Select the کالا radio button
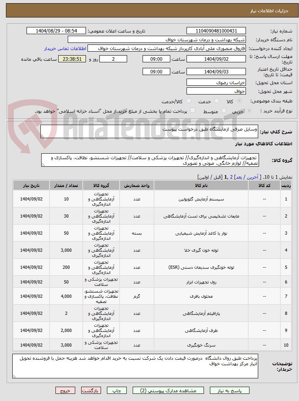This screenshot has height=401, width=299. click(x=239, y=101)
